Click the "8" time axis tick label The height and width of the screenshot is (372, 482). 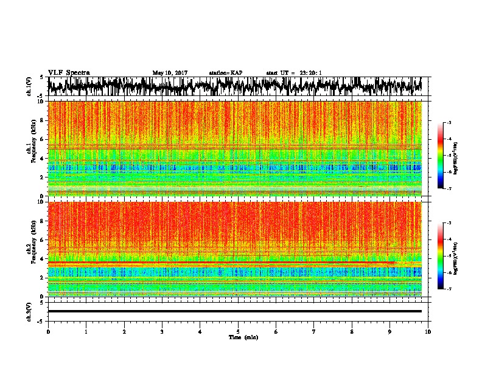(x=352, y=332)
